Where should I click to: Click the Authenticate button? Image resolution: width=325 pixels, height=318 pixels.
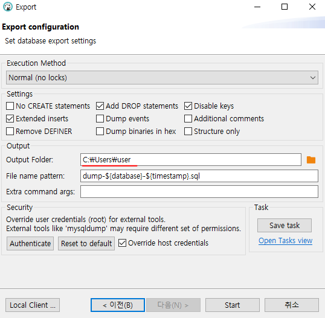coord(30,243)
